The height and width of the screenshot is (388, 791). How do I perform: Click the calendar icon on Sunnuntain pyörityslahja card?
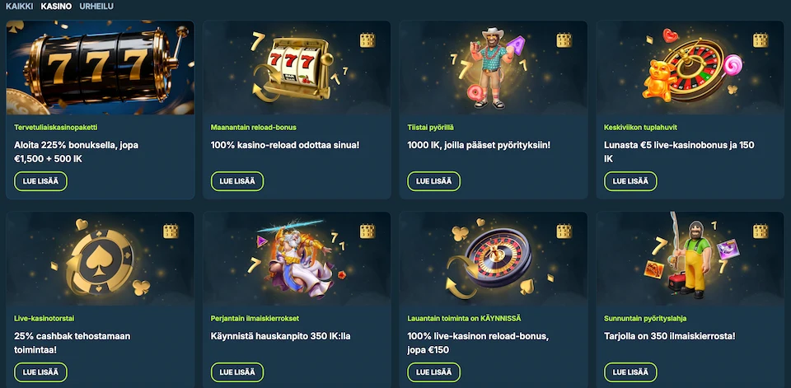tap(761, 231)
